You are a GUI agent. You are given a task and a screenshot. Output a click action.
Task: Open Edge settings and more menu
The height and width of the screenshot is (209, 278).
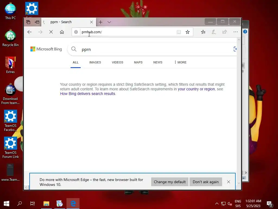235,32
